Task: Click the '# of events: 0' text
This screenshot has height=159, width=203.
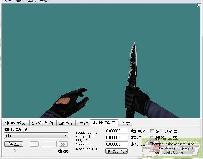Action: 86,149
